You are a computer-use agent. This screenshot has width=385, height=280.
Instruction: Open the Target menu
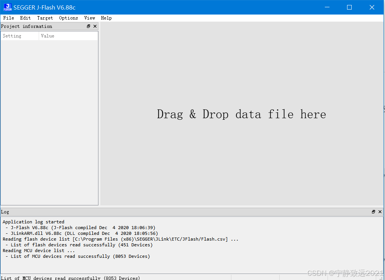tap(45, 18)
